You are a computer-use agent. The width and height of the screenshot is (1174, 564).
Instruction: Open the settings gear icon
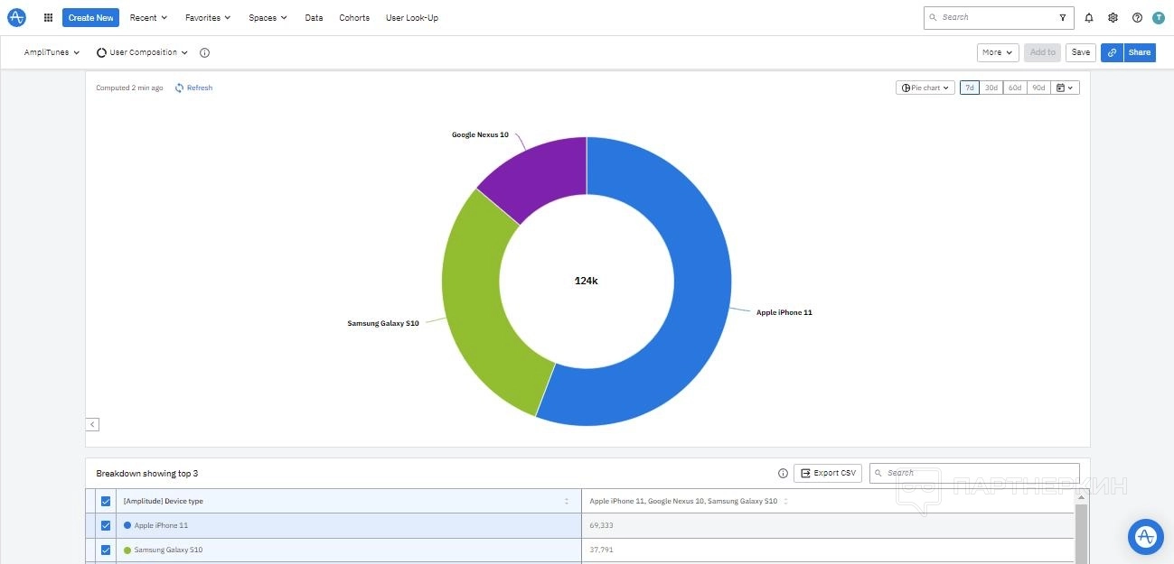1113,17
